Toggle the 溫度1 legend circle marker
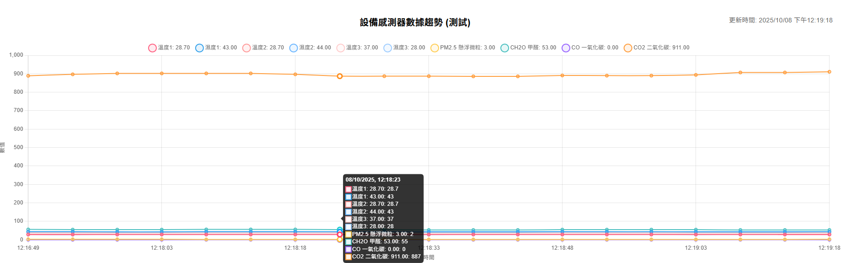This screenshot has height=263, width=841. point(152,48)
